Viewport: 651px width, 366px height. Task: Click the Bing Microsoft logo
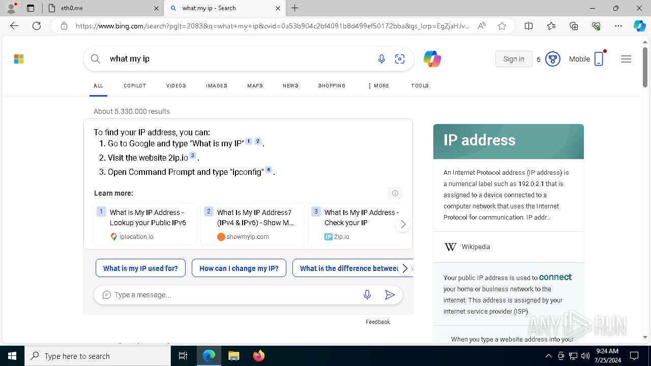coord(19,59)
